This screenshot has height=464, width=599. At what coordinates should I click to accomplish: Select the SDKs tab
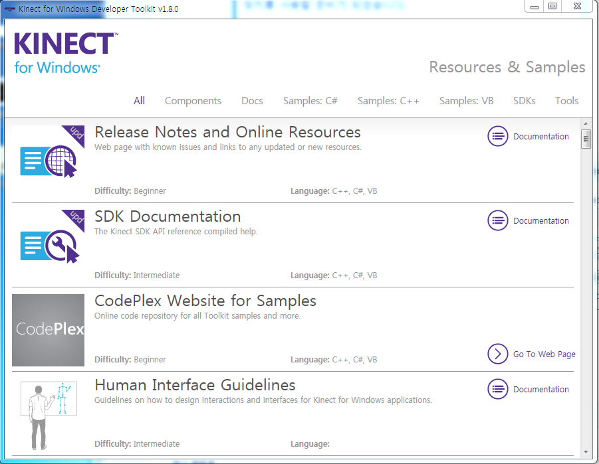tap(524, 101)
